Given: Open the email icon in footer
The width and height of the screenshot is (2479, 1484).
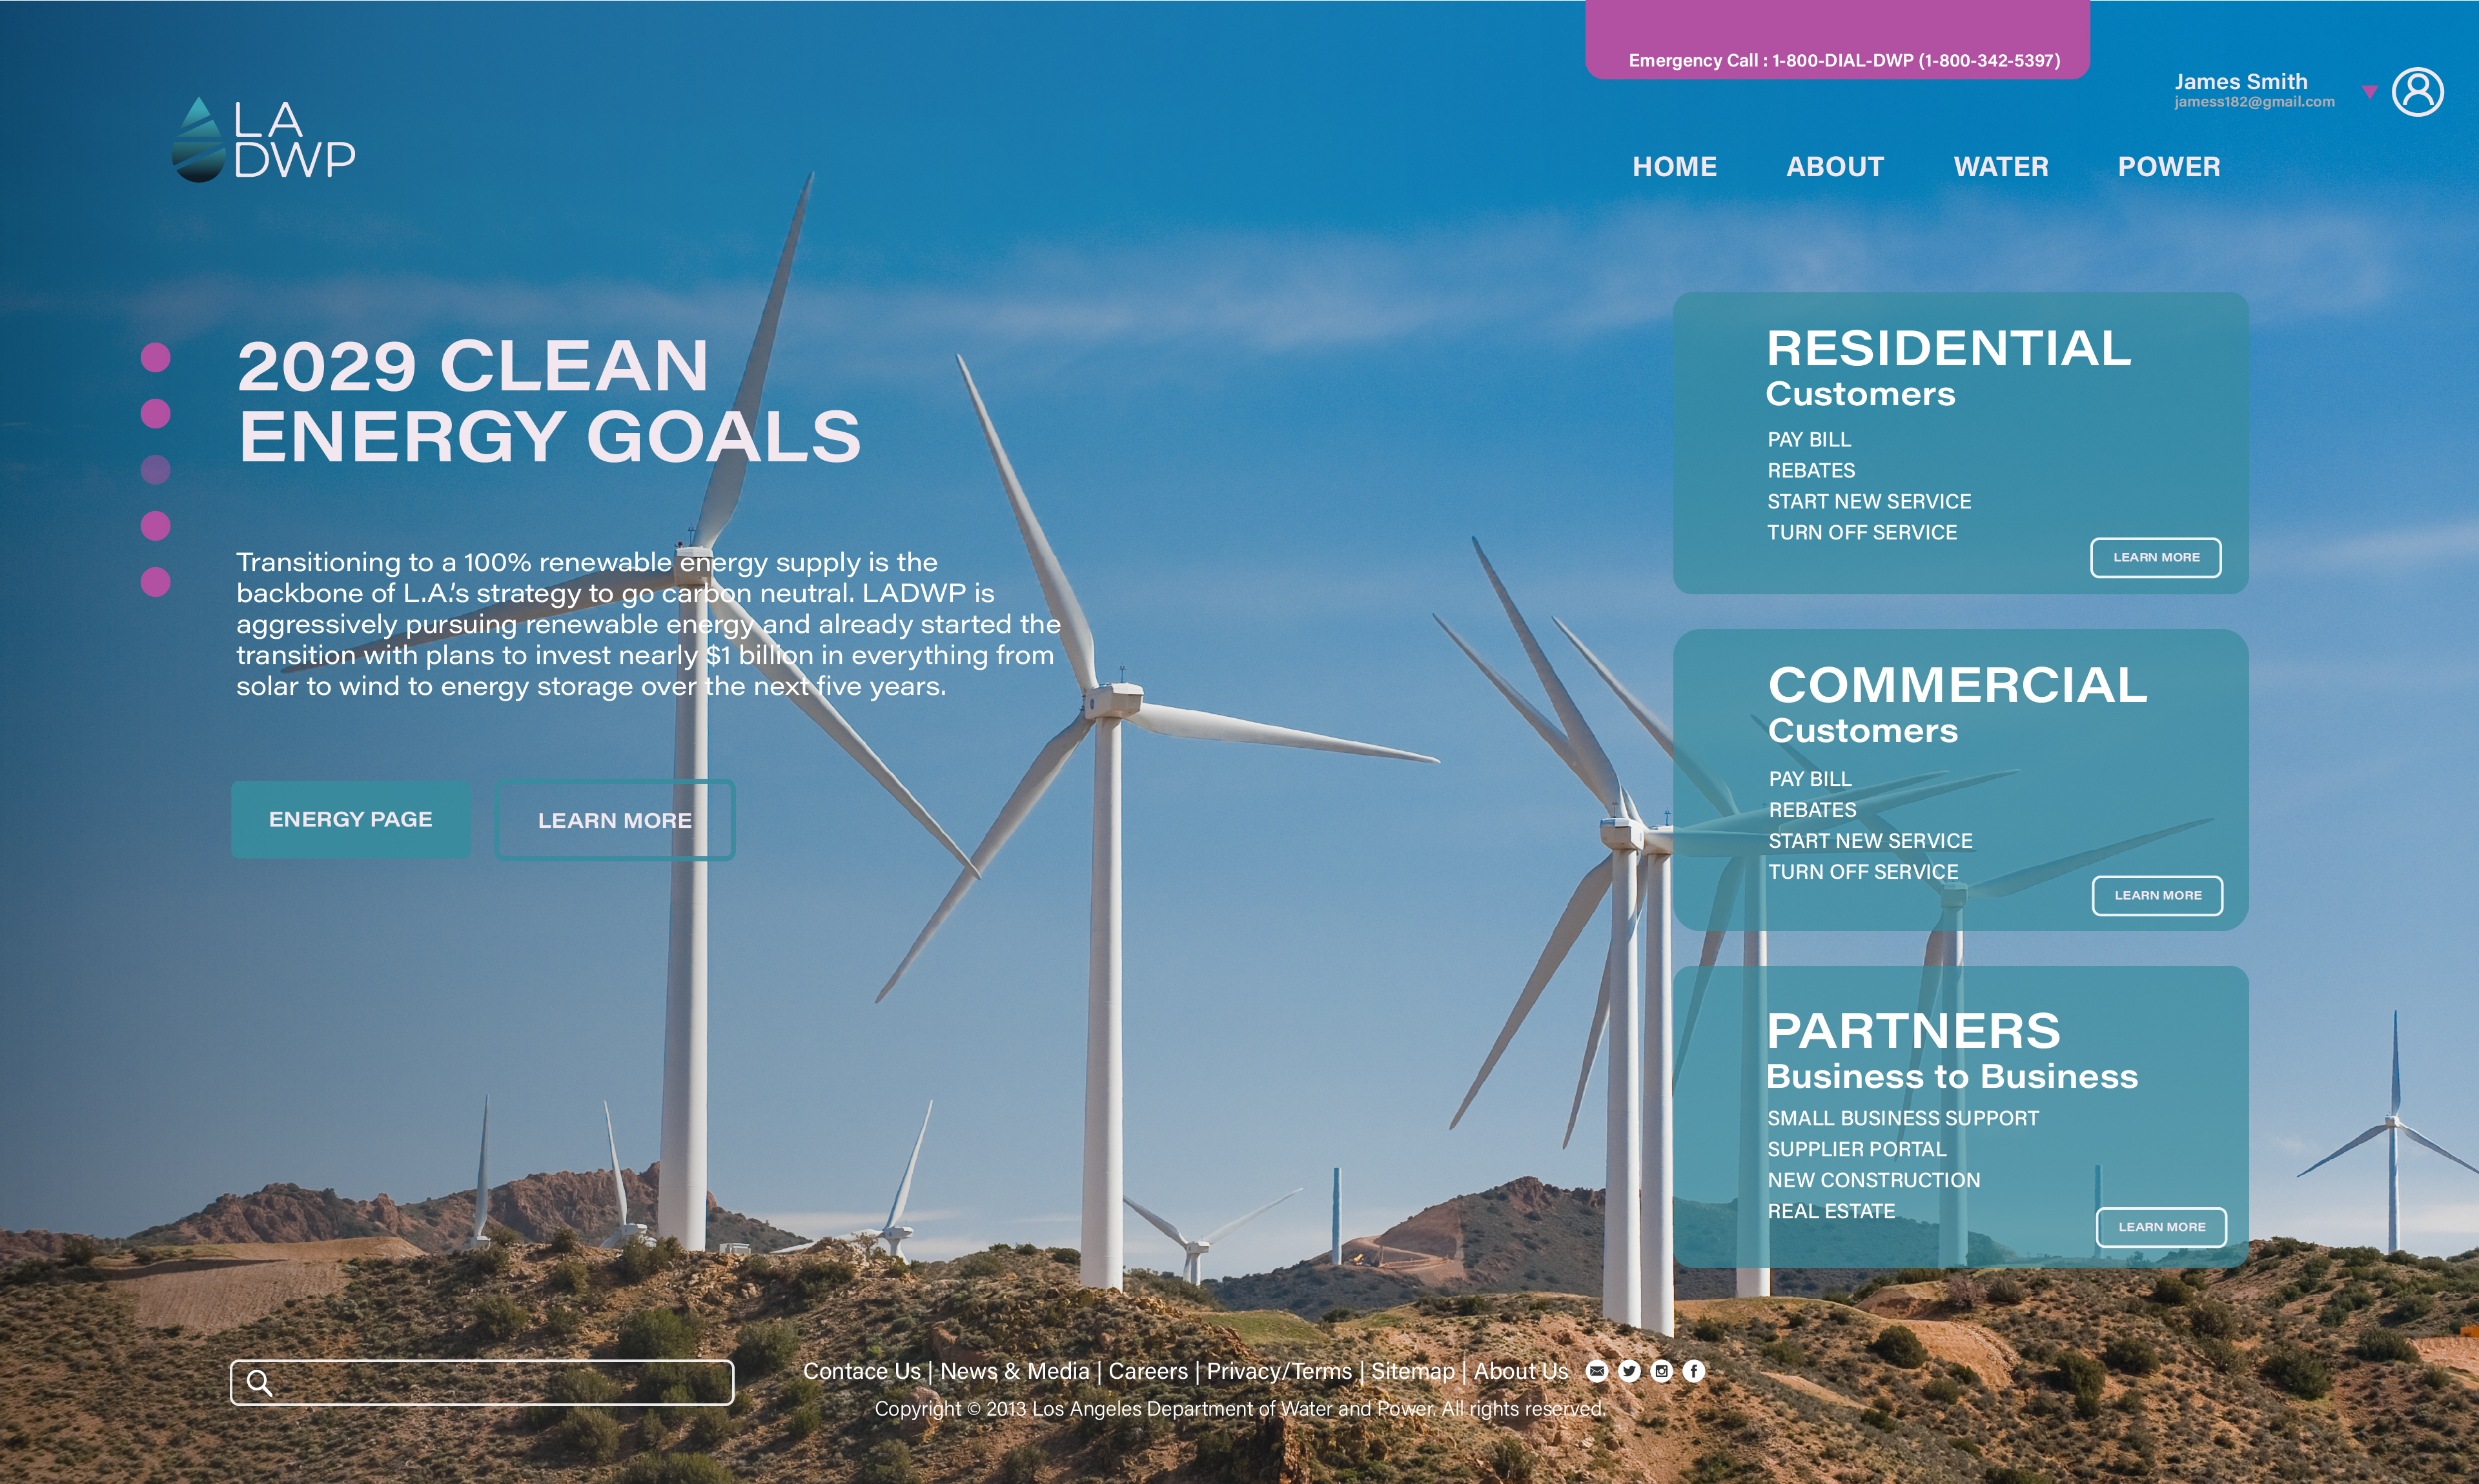Looking at the screenshot, I should [1597, 1371].
